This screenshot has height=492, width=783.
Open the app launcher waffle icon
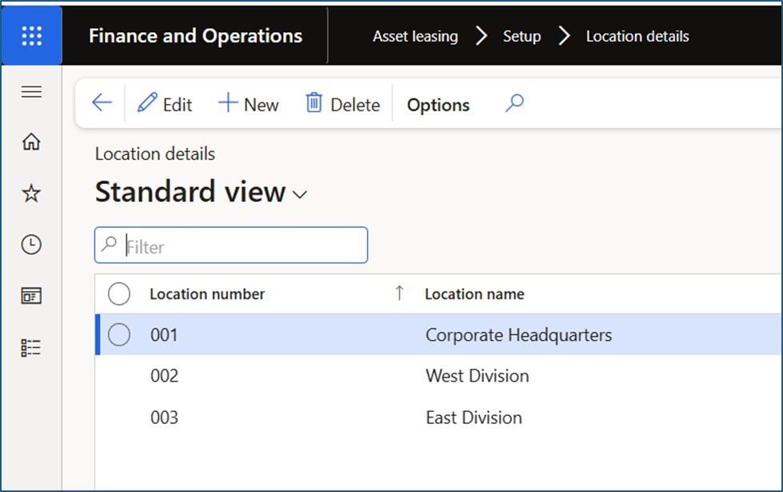pyautogui.click(x=31, y=36)
